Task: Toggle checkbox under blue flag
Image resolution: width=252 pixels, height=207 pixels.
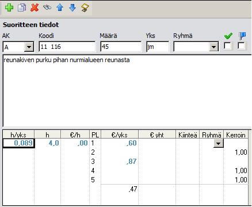Action: tap(241, 46)
